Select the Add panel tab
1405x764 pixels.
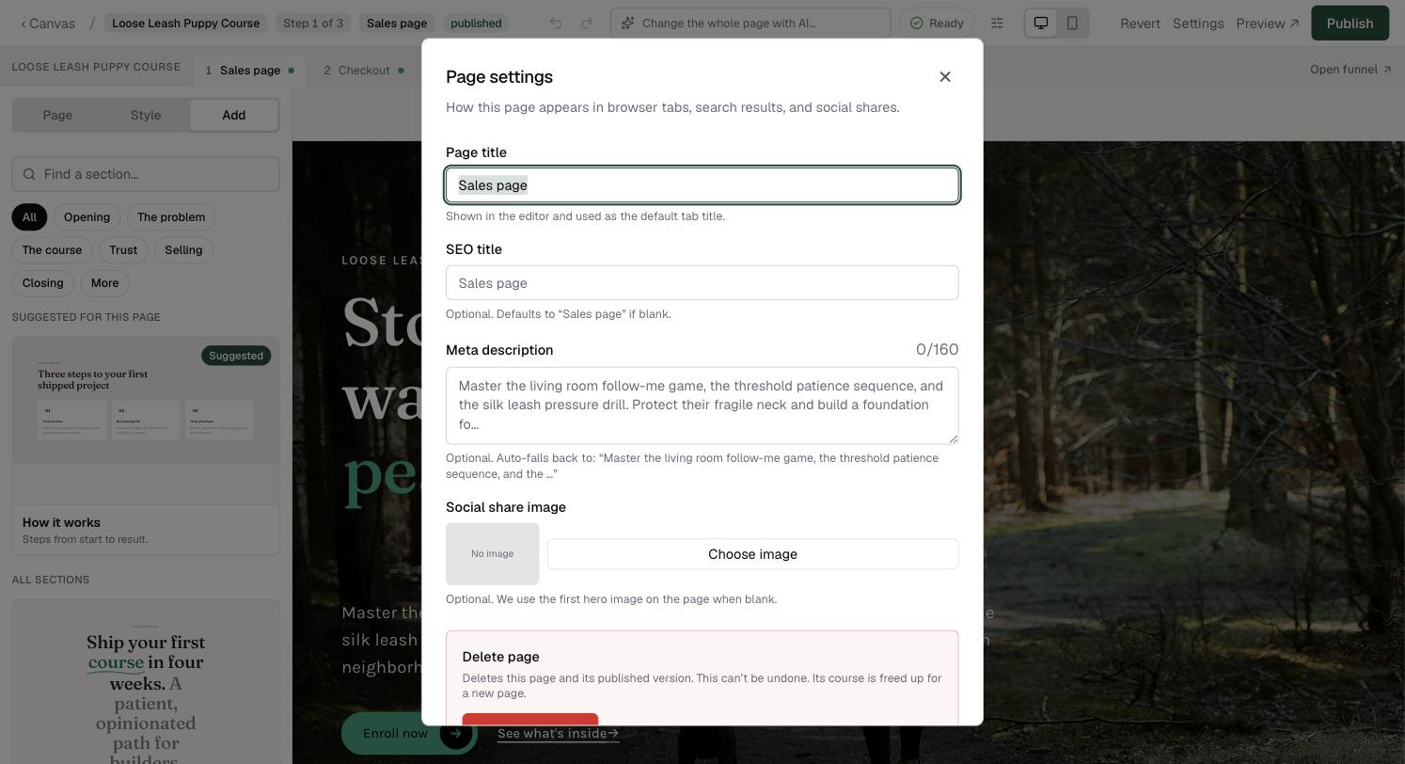click(234, 115)
